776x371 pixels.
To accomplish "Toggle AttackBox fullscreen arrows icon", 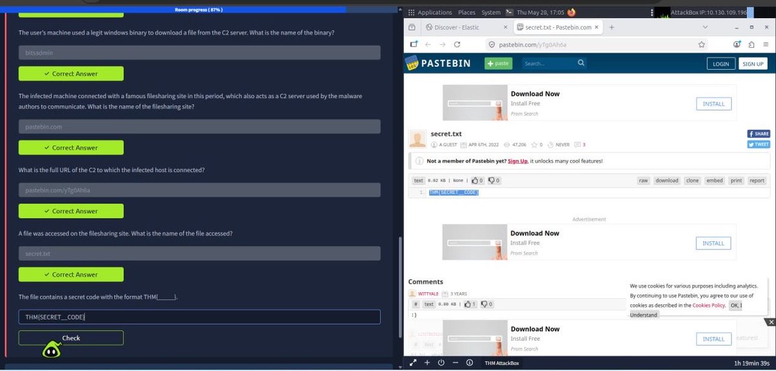I will (413, 363).
